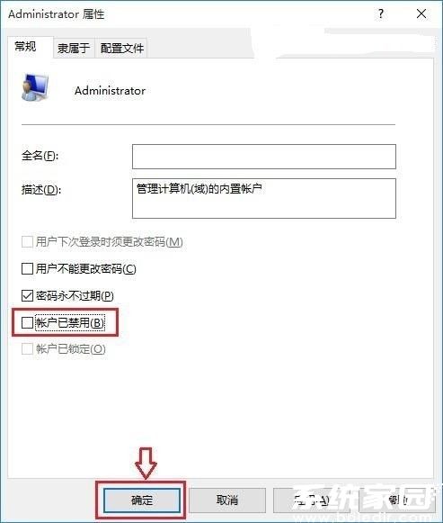Click the question mark help icon
Screen dimensions: 443x523
[x=381, y=14]
